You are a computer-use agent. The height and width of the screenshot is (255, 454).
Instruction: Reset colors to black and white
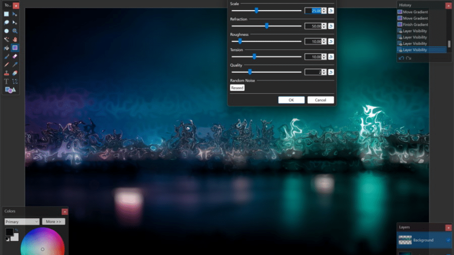click(7, 239)
